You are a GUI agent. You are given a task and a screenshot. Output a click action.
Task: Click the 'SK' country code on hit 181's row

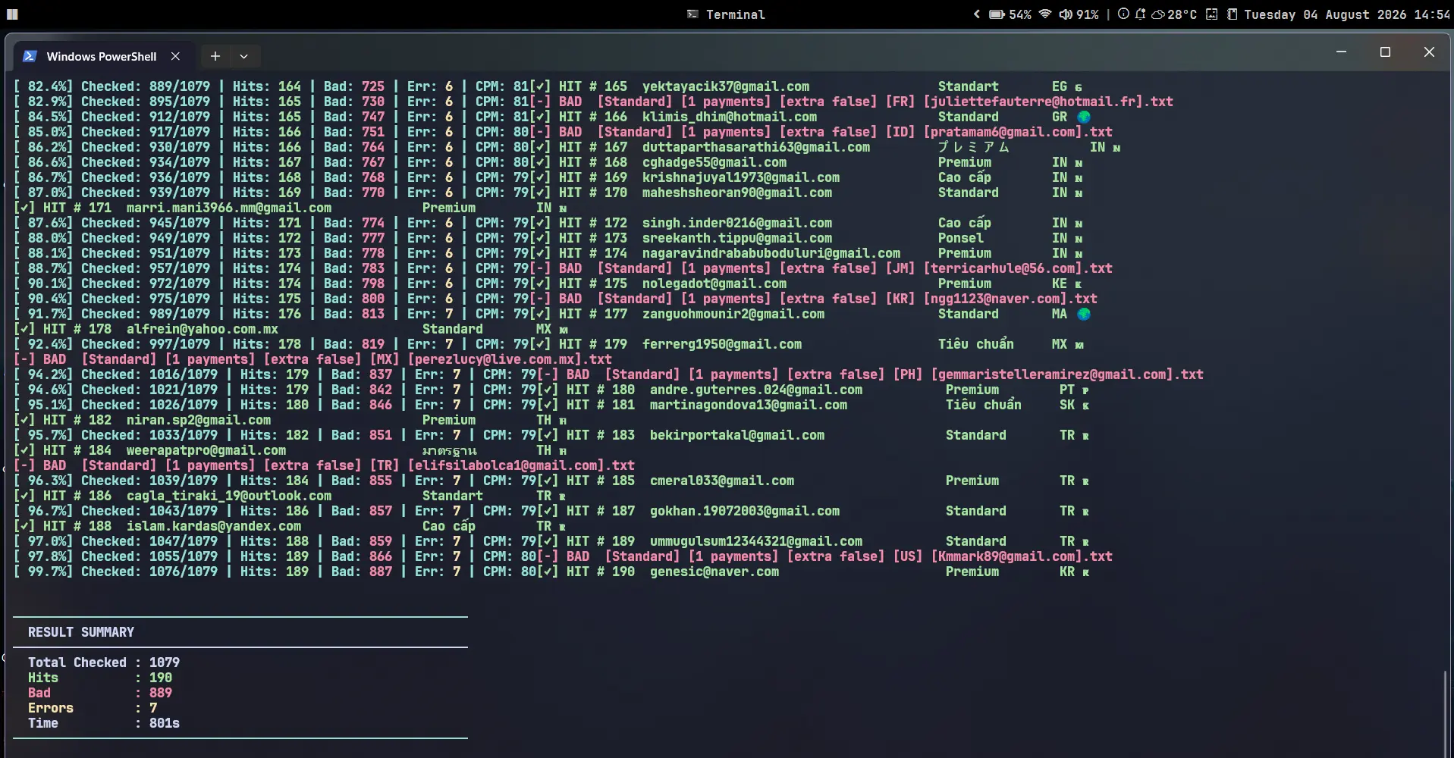tap(1067, 405)
